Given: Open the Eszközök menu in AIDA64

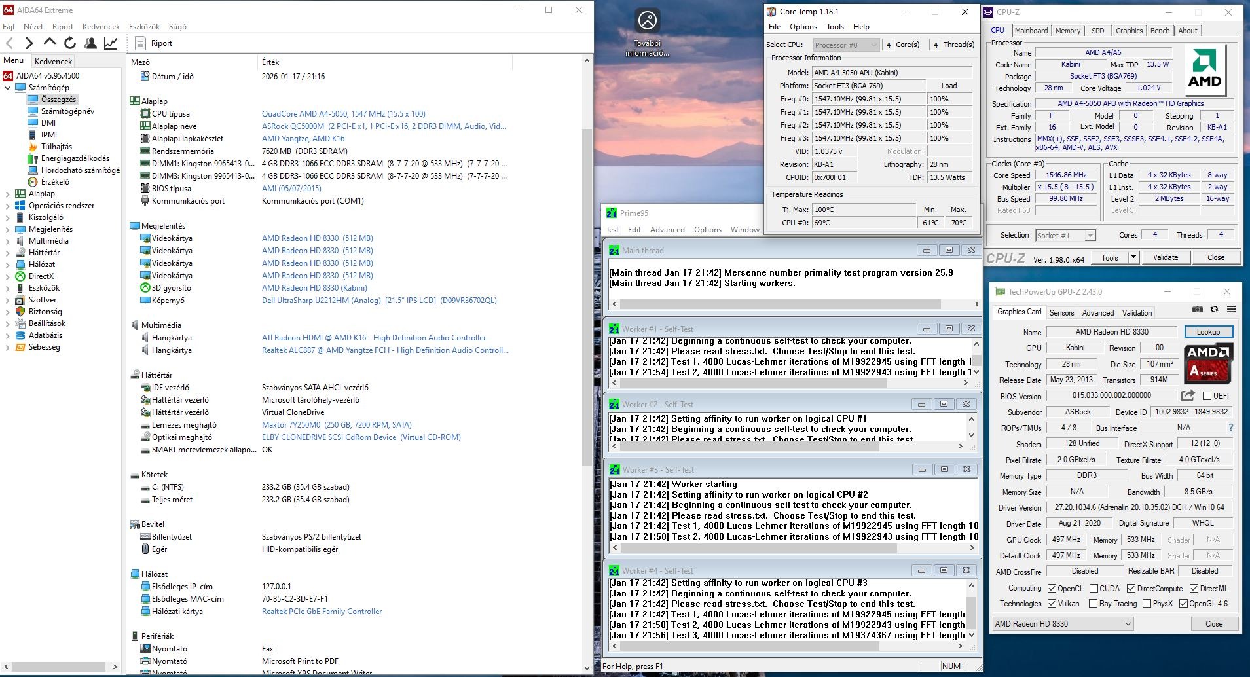Looking at the screenshot, I should [x=144, y=27].
